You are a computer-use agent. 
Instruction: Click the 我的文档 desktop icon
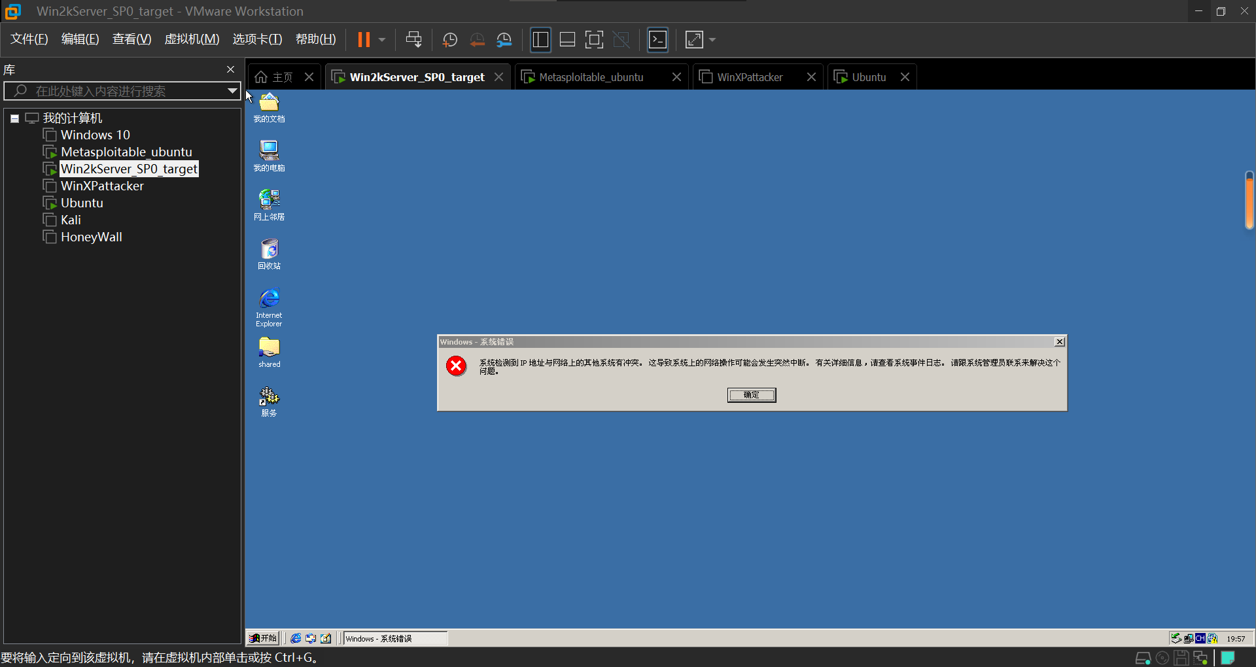tap(269, 108)
